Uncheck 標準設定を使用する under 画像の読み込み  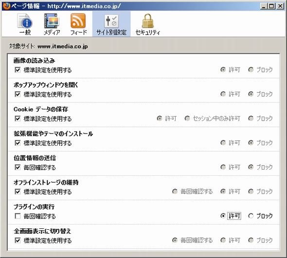[18, 70]
